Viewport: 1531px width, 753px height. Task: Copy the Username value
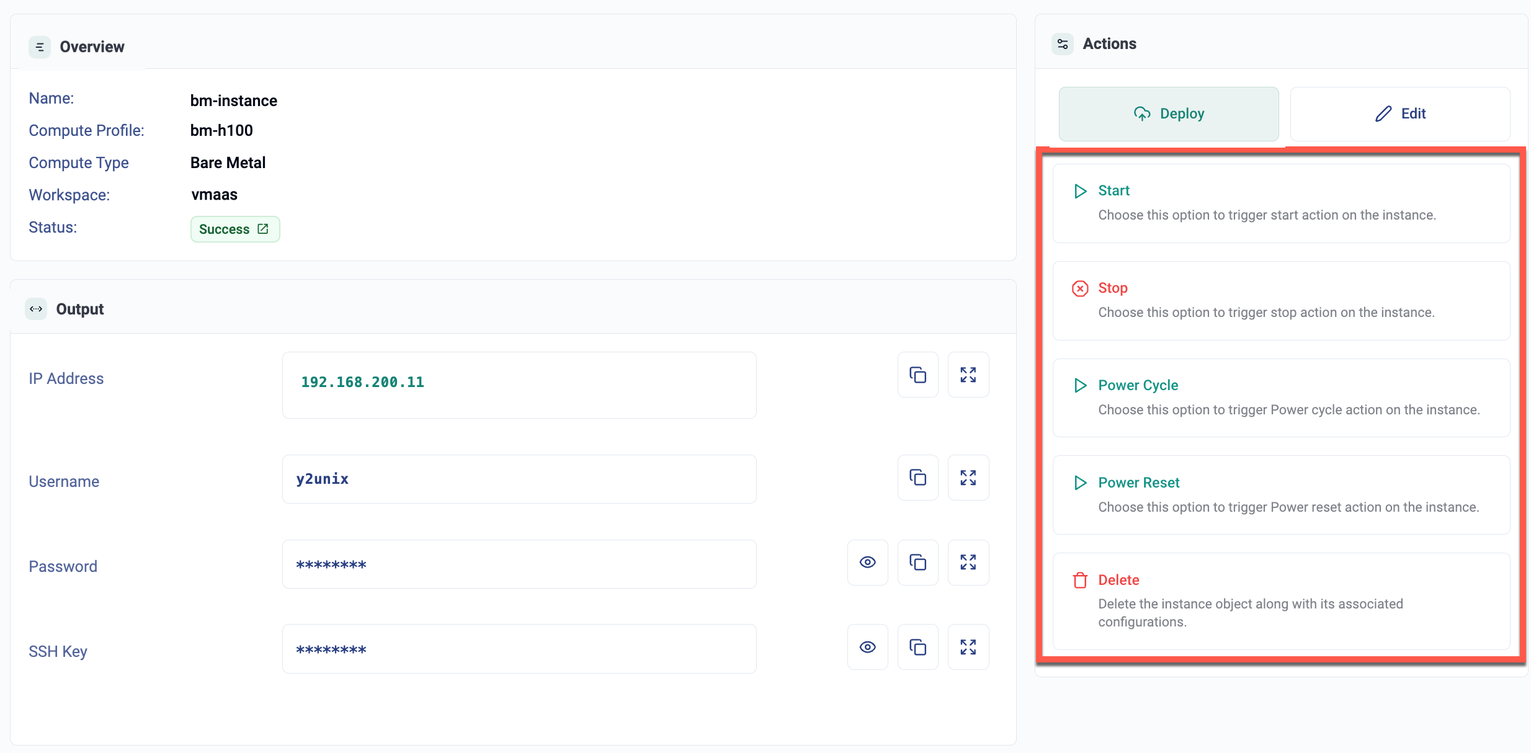[917, 478]
